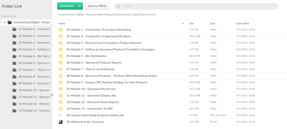This screenshot has height=129, width=287.
Task: Click the 2.95 GB size of Module 8
Action: (x=193, y=76)
